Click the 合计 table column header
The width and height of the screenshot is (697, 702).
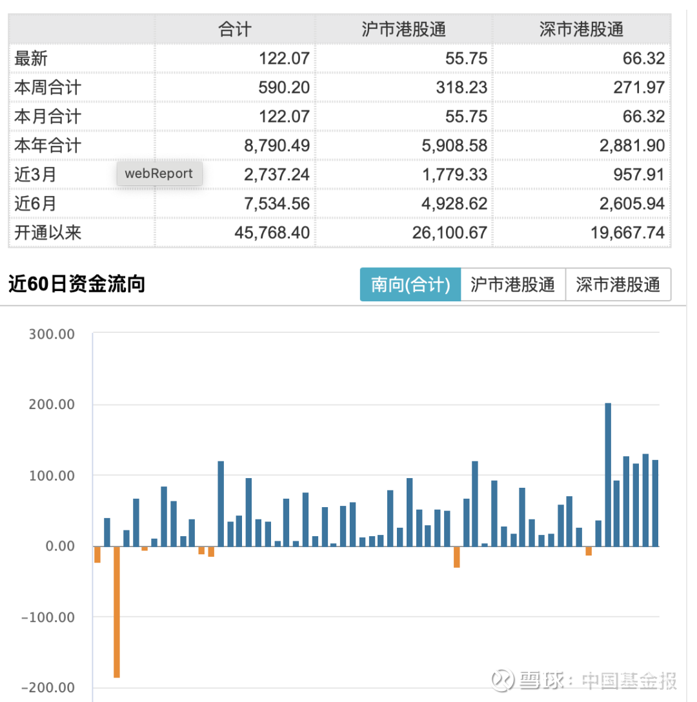click(235, 29)
